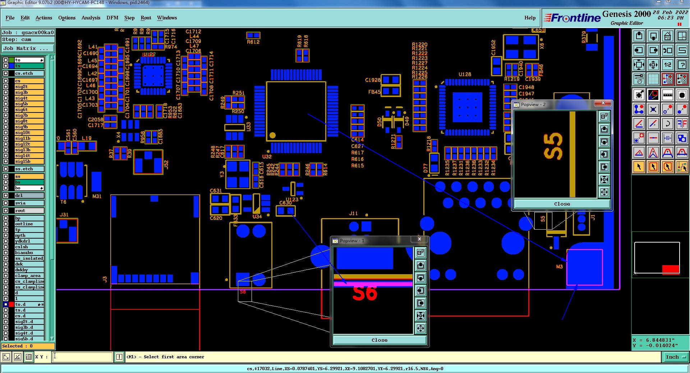Open the Step menu

(x=129, y=18)
